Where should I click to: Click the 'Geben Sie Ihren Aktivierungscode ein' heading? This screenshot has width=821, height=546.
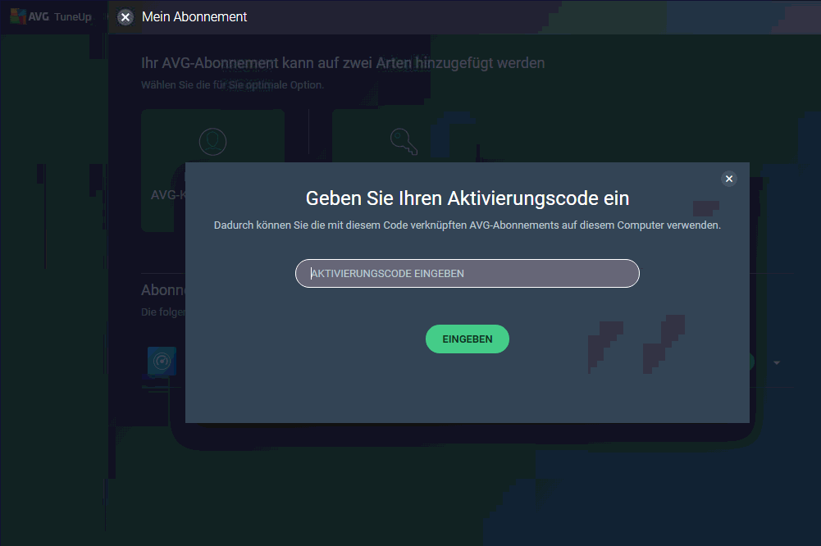(467, 198)
